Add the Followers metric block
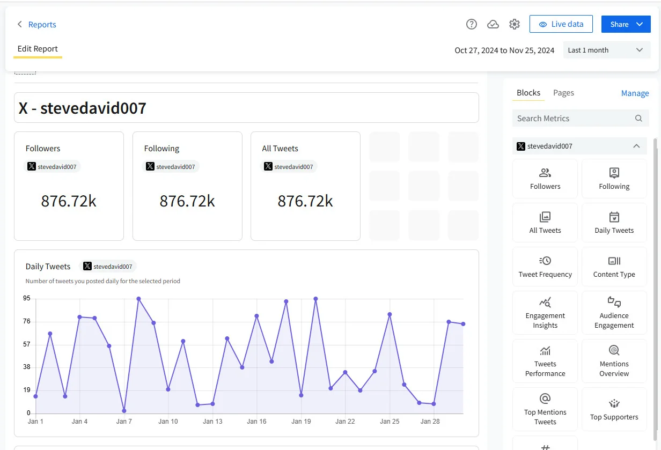Screen dimensions: 661x450 [x=545, y=178]
